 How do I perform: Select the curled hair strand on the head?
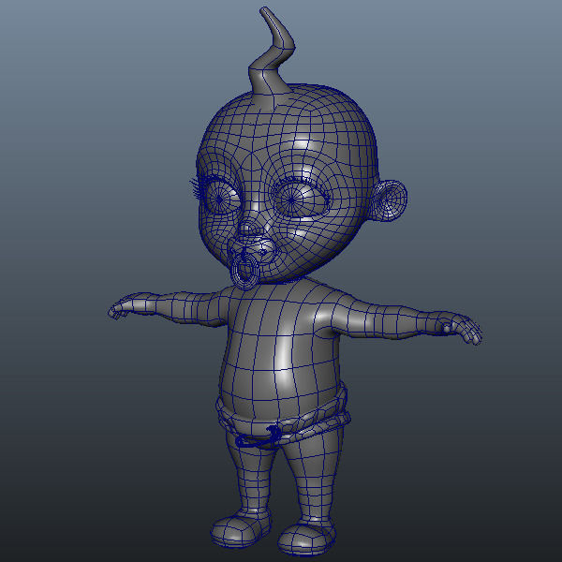pos(272,50)
